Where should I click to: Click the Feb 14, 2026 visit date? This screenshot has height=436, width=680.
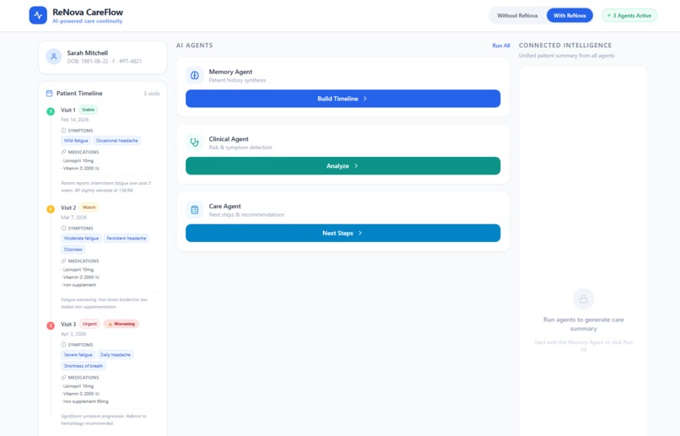74,120
